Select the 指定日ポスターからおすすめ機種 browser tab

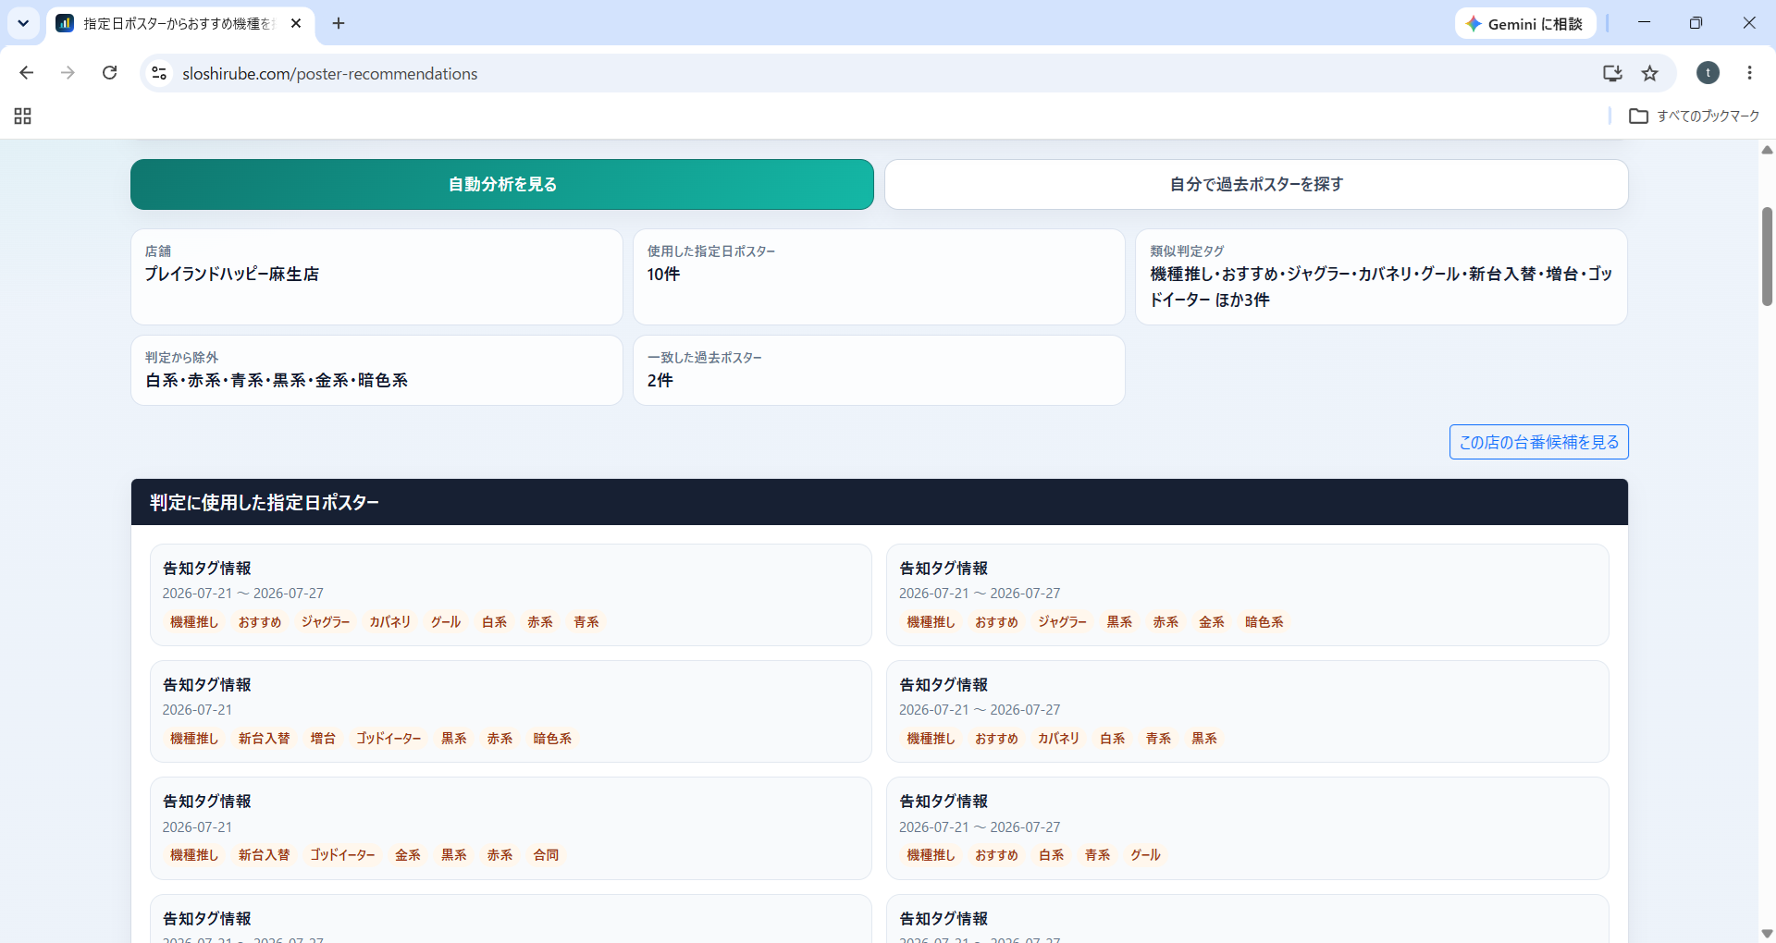[180, 24]
